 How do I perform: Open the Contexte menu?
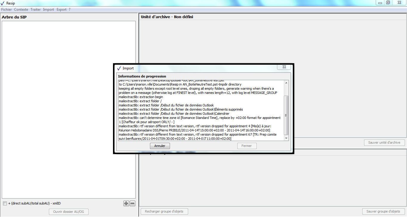coord(21,10)
